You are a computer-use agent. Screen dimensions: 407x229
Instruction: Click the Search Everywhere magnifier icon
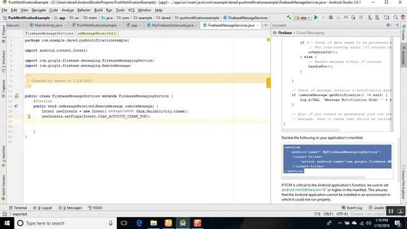[396, 17]
